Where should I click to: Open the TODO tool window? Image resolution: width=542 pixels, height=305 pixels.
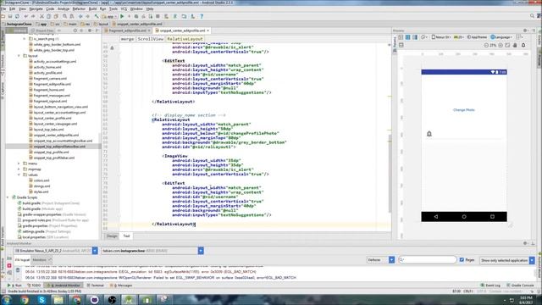(x=34, y=286)
